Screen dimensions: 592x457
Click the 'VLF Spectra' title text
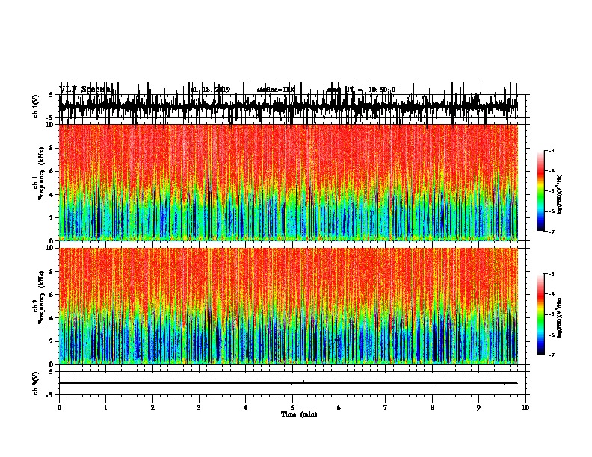coord(85,90)
